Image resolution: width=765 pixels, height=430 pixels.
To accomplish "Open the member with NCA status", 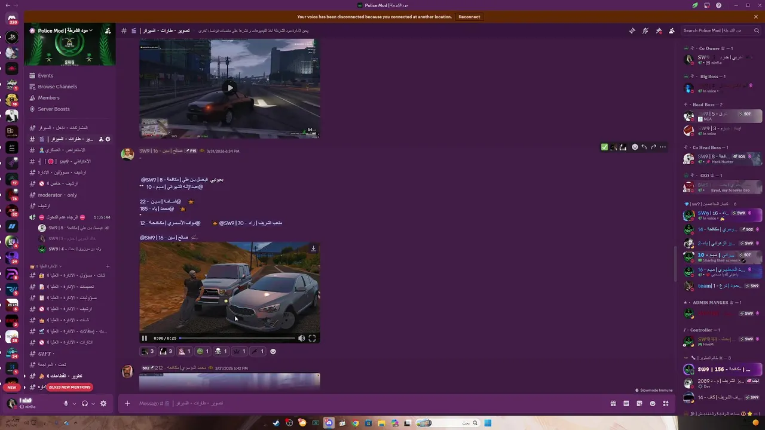I will 723,116.
